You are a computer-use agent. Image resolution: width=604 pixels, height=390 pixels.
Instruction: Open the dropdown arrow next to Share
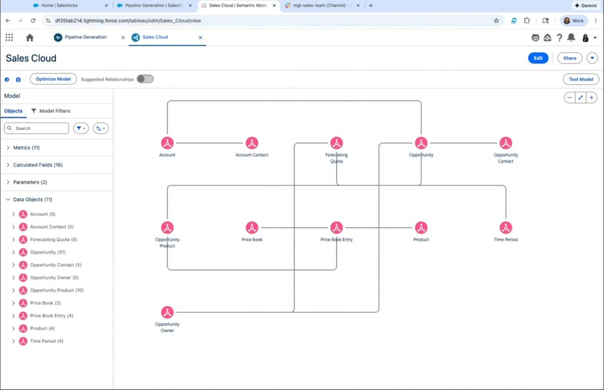592,58
